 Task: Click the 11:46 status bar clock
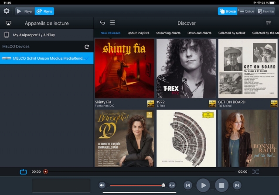[7, 3]
